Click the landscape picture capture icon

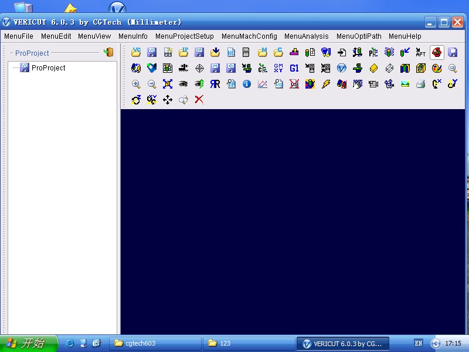[405, 84]
